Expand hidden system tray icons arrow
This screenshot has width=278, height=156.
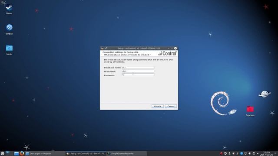click(258, 153)
